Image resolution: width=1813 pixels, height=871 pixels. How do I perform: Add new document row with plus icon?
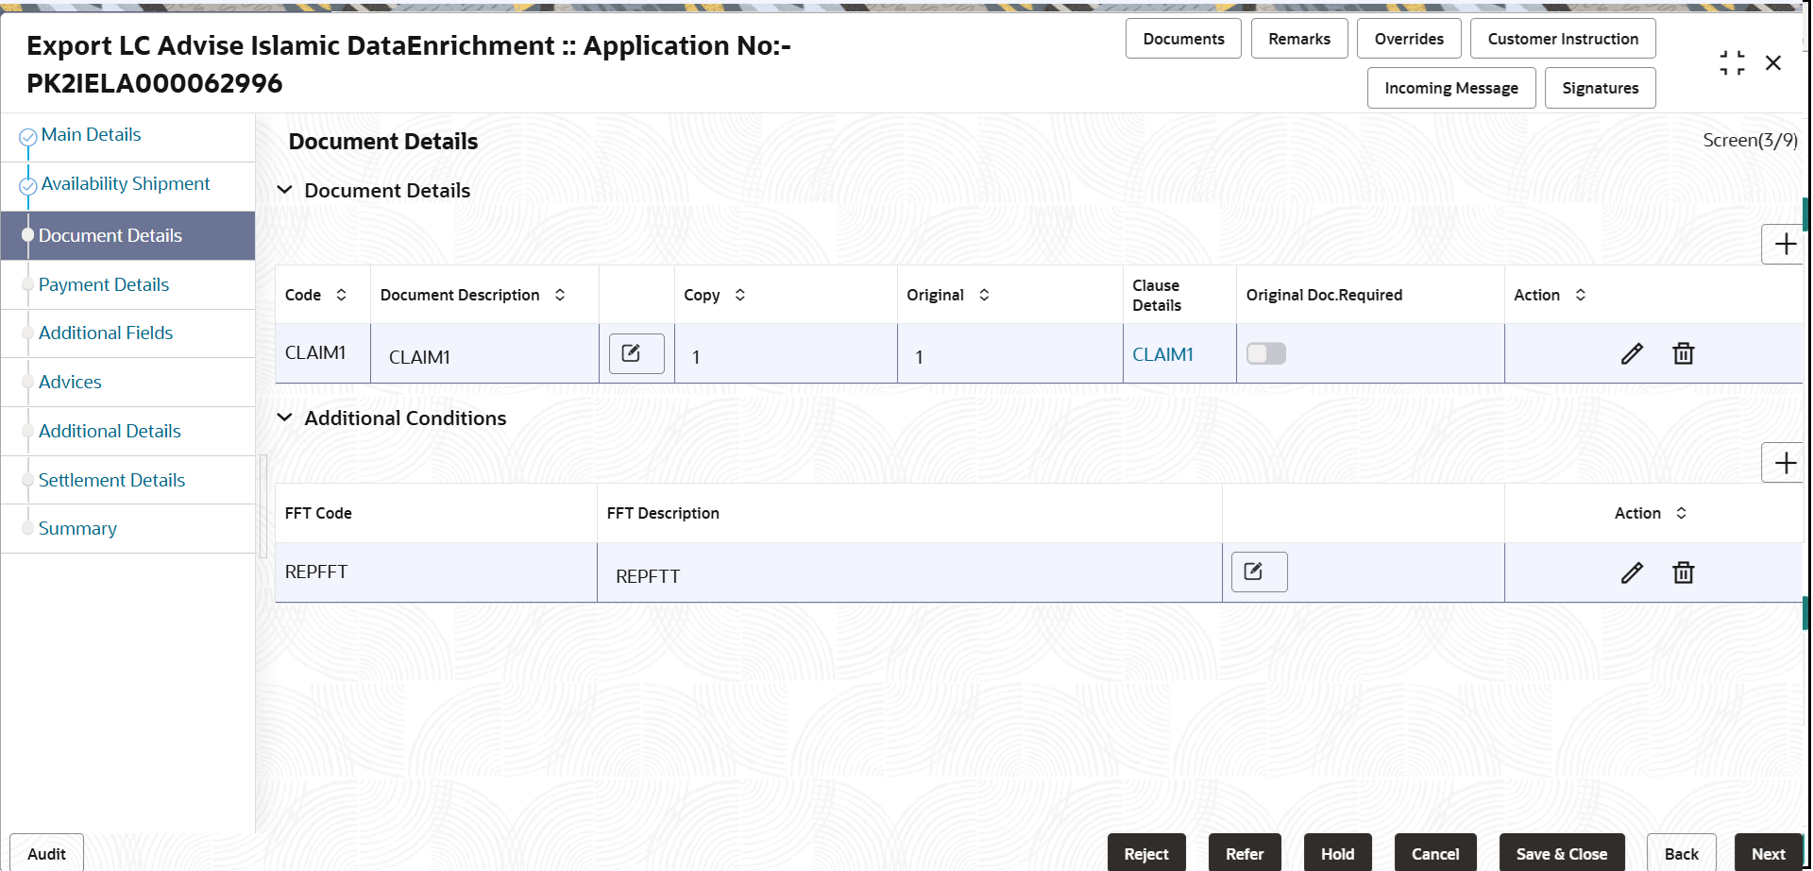point(1784,245)
